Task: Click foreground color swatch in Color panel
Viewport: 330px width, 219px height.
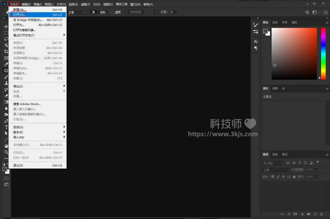Action: click(265, 31)
